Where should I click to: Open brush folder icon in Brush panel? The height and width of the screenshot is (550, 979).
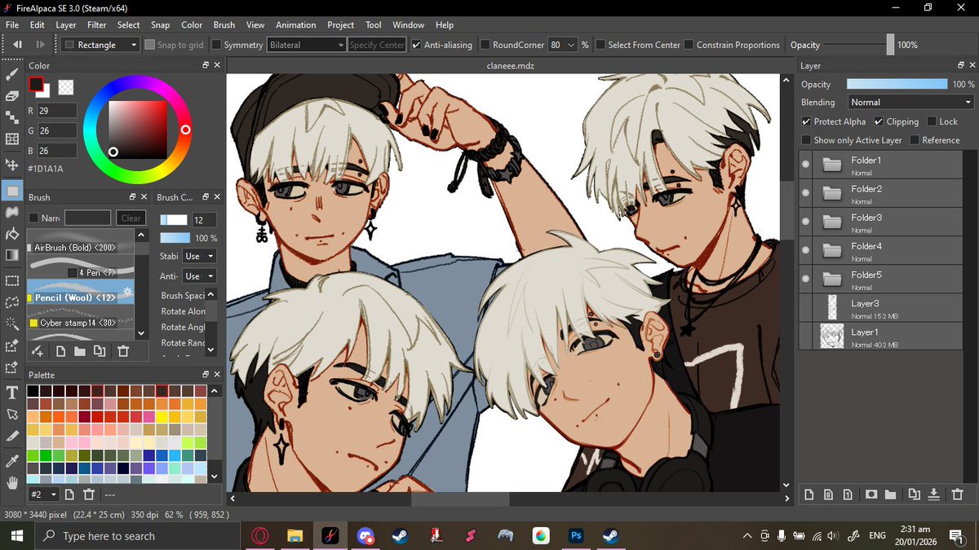[80, 351]
